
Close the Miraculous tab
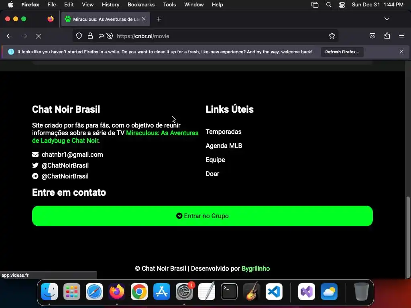tap(144, 19)
